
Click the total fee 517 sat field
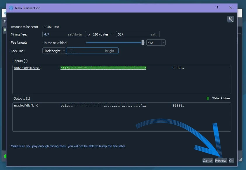coord(138,34)
